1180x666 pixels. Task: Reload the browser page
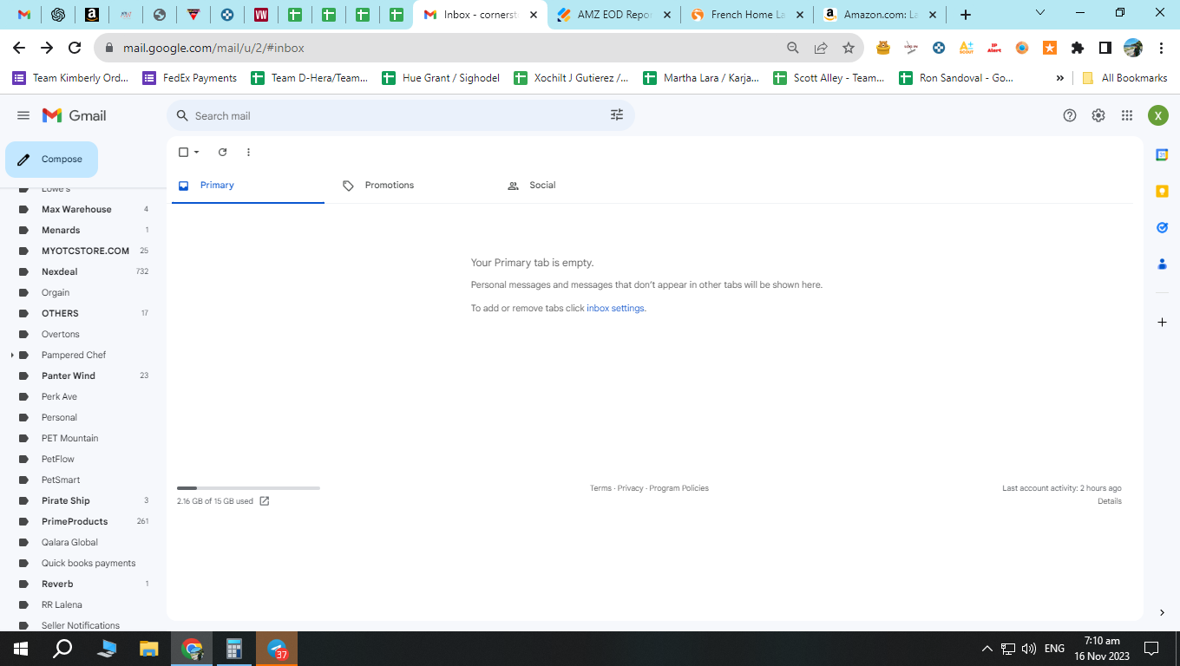pyautogui.click(x=75, y=48)
